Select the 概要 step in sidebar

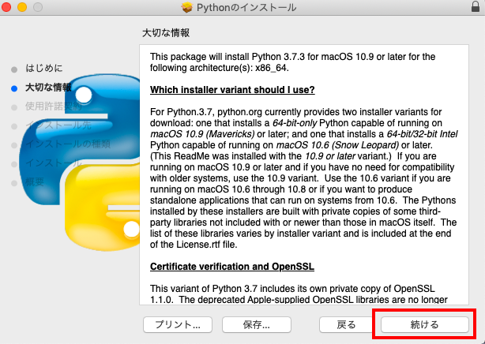35,181
